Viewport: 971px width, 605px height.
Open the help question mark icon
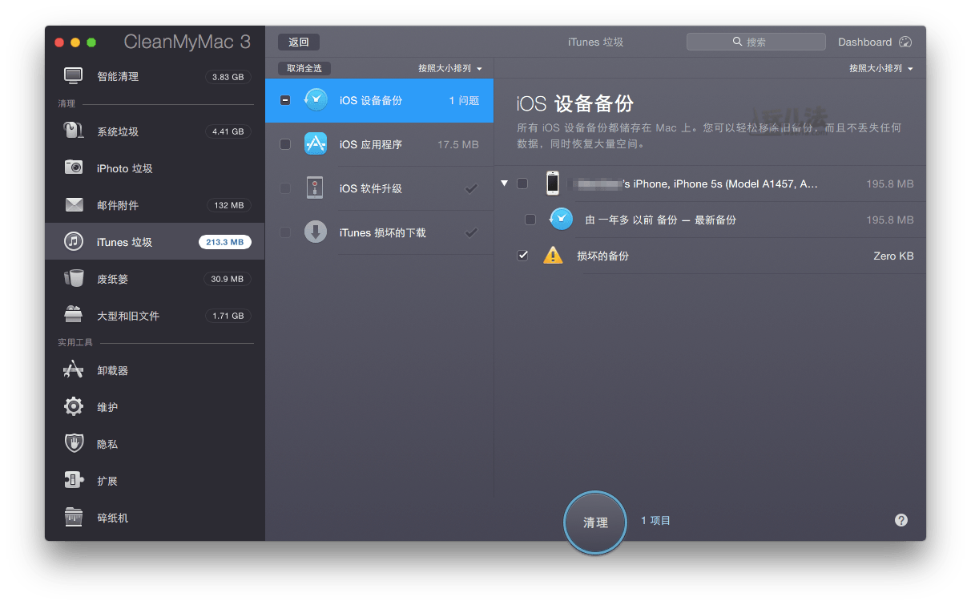point(901,520)
